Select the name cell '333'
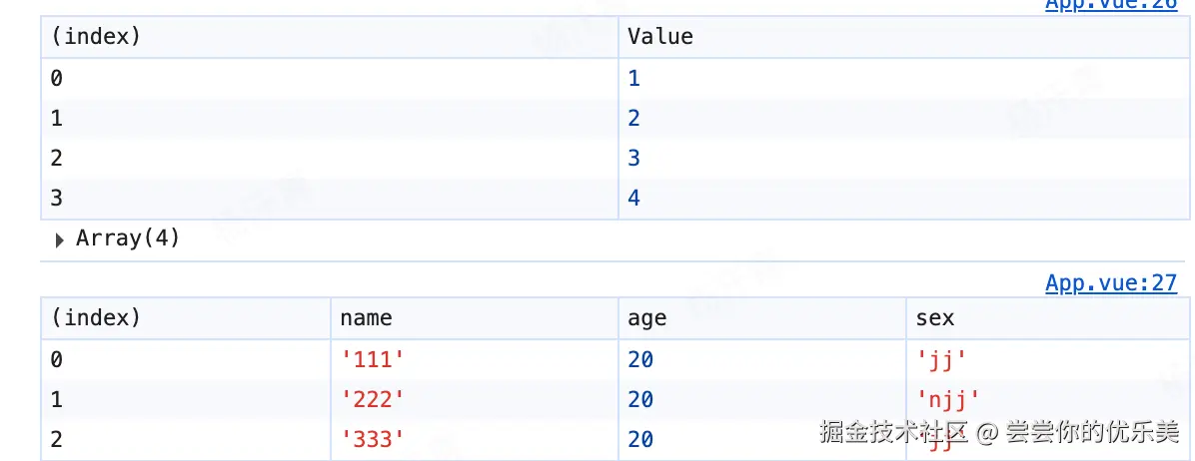 coord(373,440)
